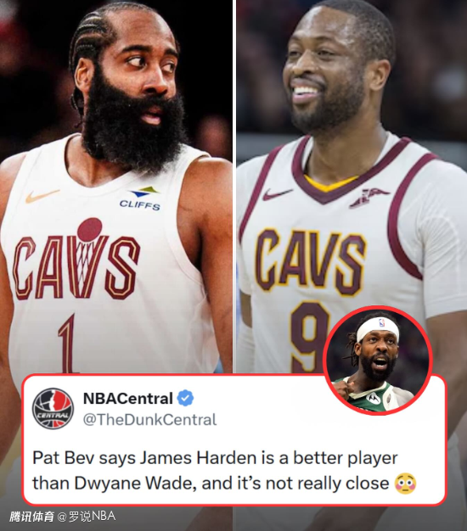Select the right photo of smiling player

click(x=352, y=187)
